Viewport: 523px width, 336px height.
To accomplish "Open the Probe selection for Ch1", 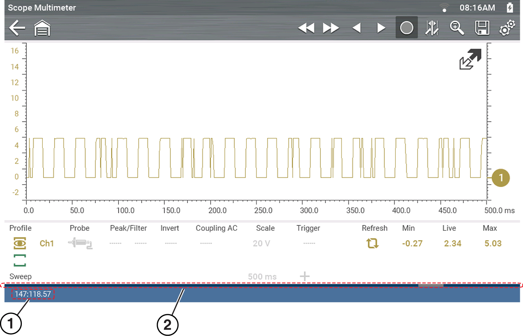I will (x=80, y=243).
